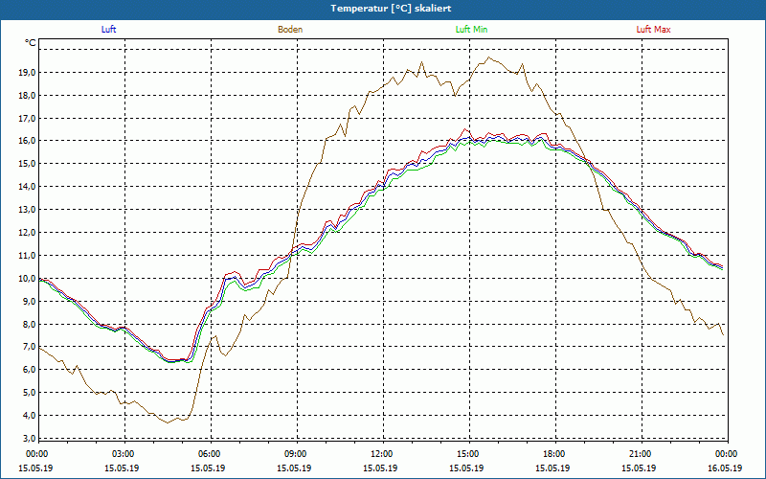Click the 6,0 y-axis value

[28, 370]
